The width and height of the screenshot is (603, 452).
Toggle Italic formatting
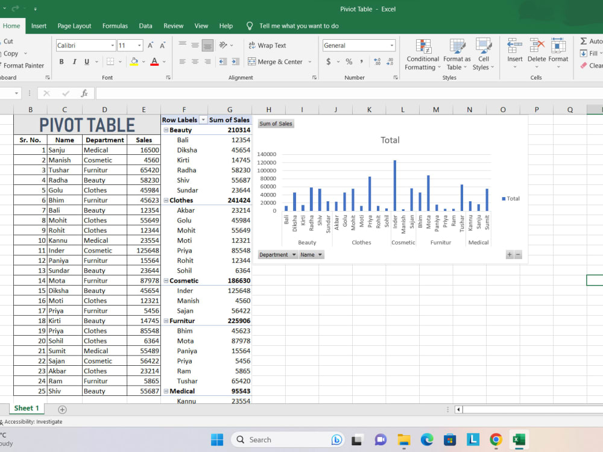pos(74,61)
